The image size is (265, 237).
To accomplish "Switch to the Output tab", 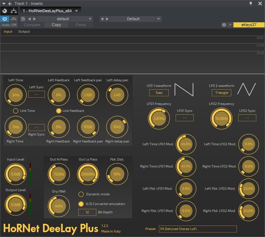I will click(x=24, y=32).
